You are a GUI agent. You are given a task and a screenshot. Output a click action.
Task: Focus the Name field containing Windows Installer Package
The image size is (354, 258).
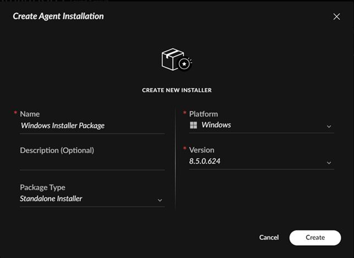[x=91, y=126]
